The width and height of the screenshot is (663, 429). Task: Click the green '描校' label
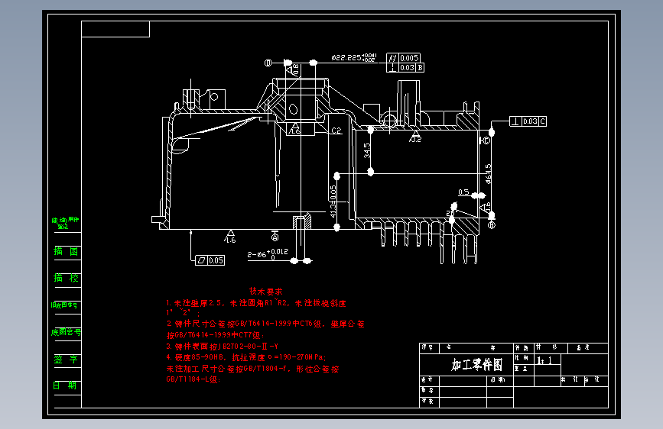[x=66, y=278]
